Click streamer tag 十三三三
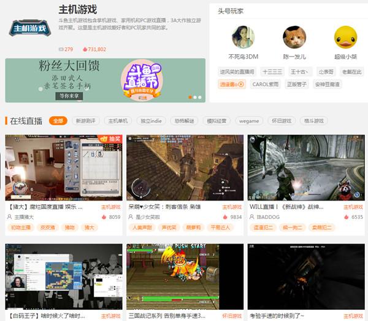Image resolution: width=368 pixels, height=321 pixels. (272, 71)
